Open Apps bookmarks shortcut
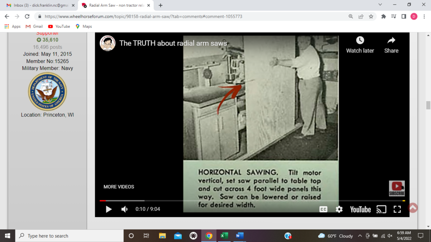 tap(12, 27)
